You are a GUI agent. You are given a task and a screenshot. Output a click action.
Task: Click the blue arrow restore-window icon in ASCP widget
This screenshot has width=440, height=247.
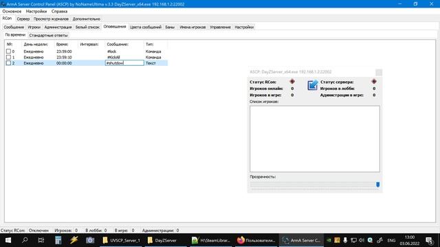(312, 85)
